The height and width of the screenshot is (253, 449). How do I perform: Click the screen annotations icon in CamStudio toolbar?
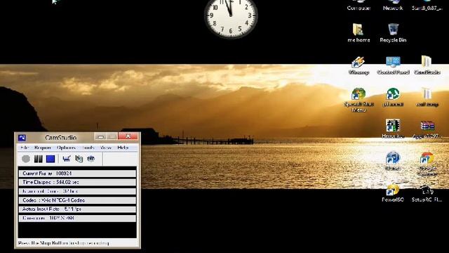click(x=79, y=159)
